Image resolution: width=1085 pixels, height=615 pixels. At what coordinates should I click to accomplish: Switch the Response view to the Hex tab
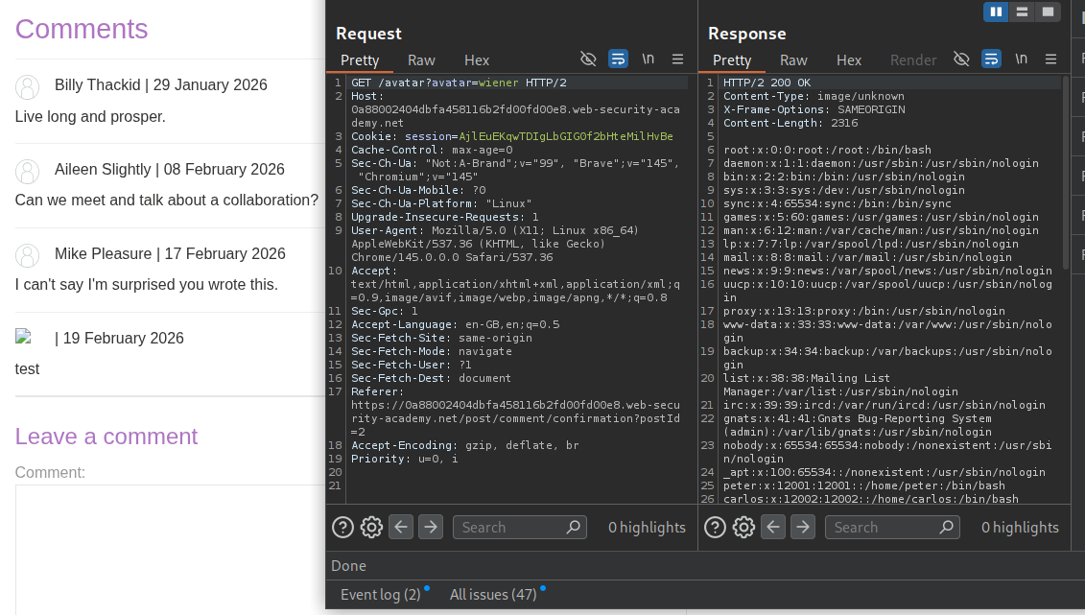(849, 59)
